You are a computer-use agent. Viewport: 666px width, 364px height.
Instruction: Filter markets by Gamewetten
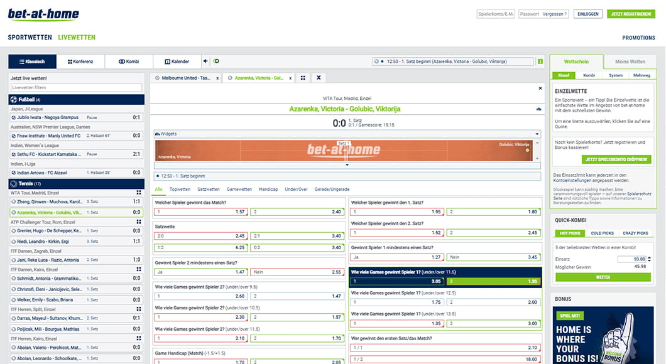pos(239,189)
